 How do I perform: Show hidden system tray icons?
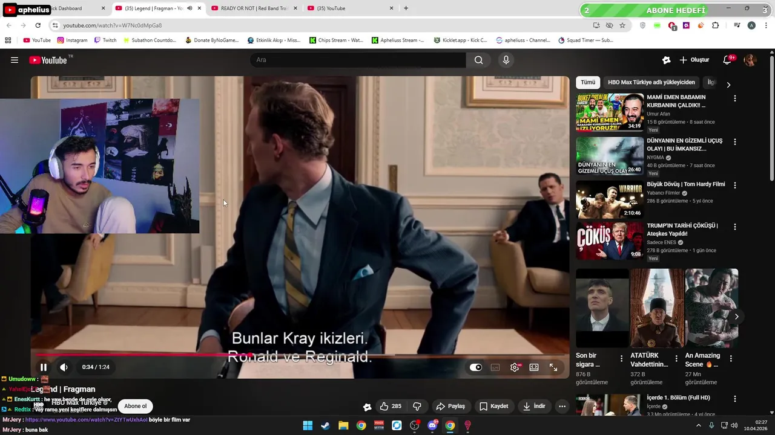tap(698, 425)
